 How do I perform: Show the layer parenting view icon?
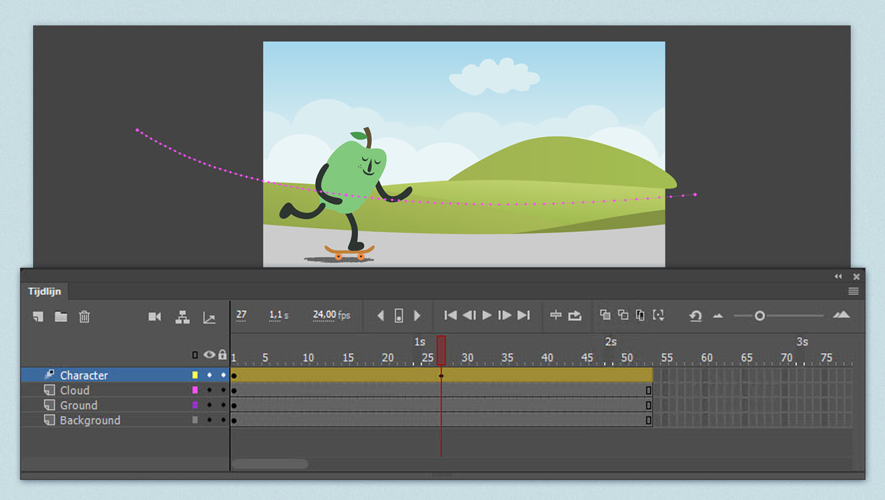click(x=183, y=317)
